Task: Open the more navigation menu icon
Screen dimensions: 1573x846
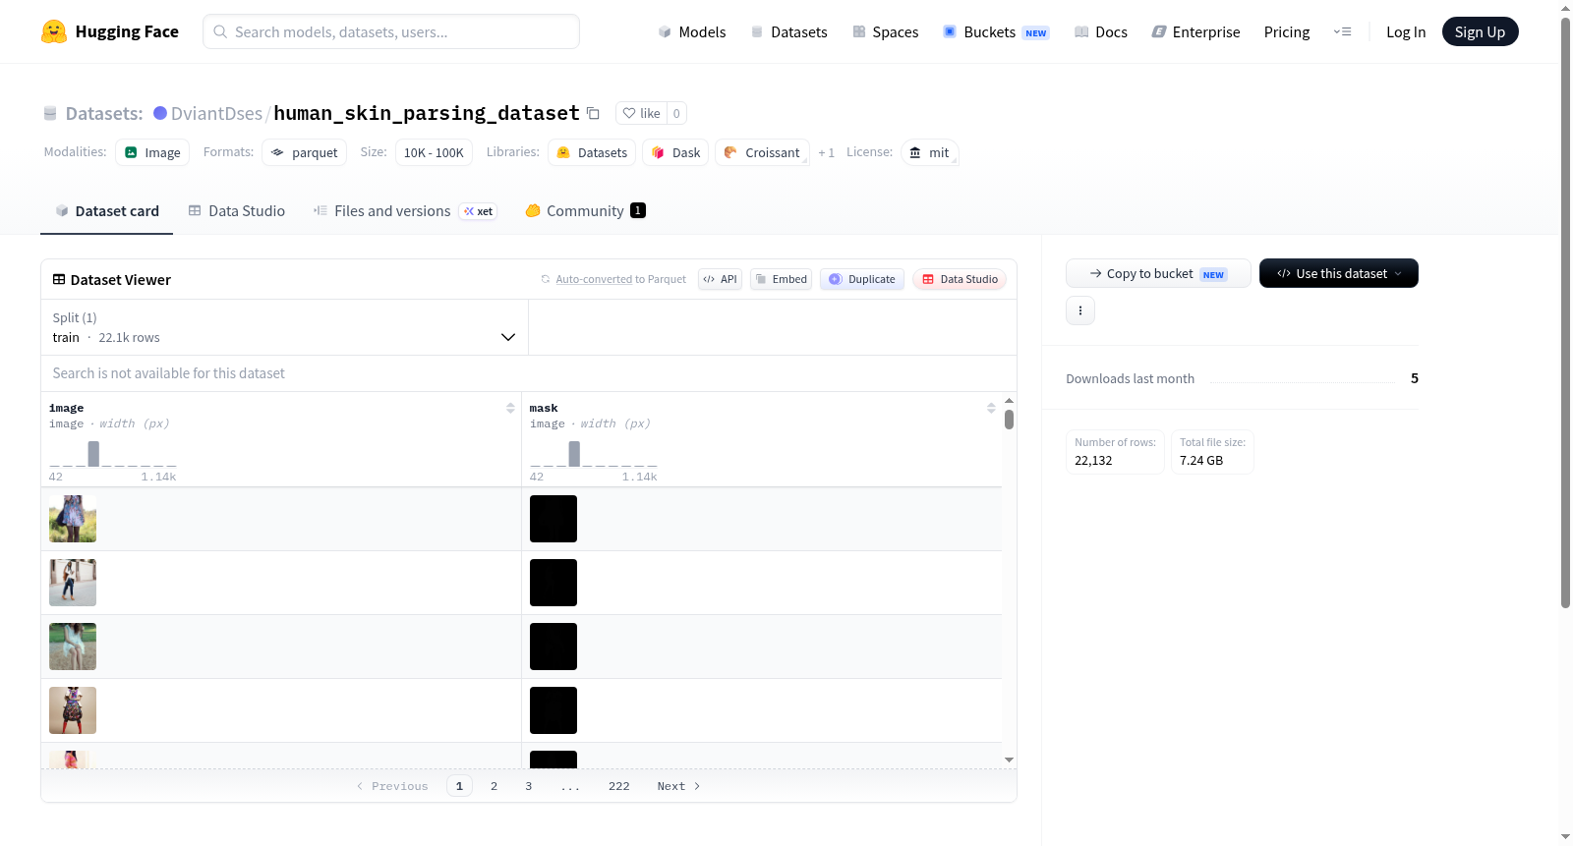Action: click(1342, 31)
